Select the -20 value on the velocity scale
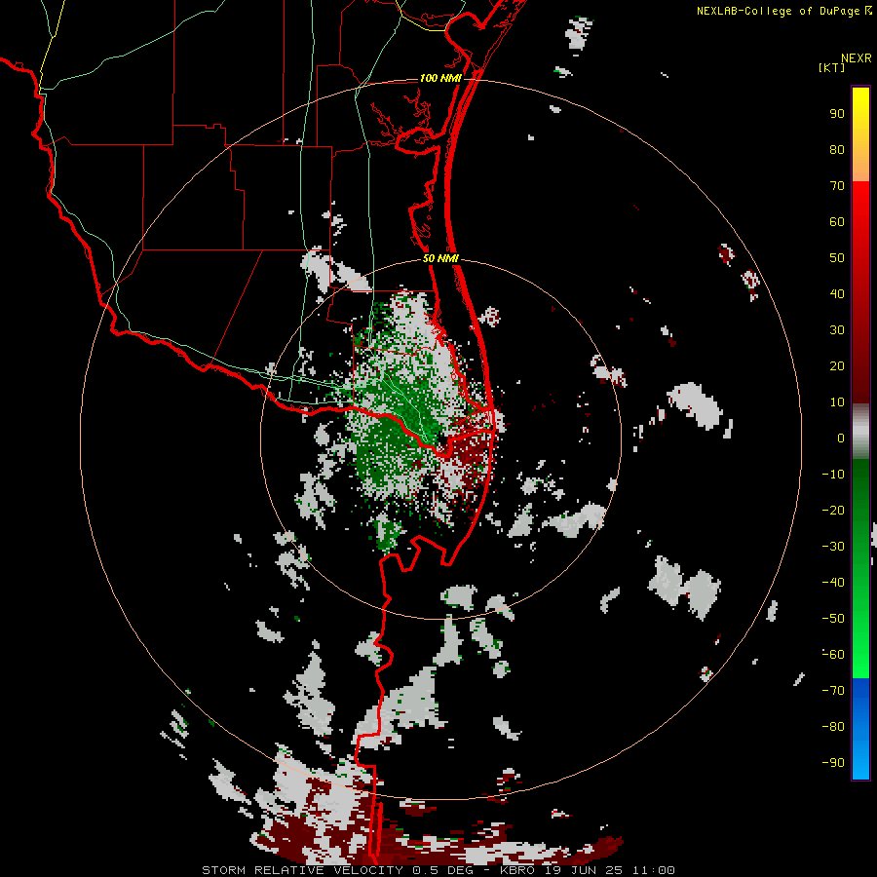Image resolution: width=877 pixels, height=877 pixels. tap(833, 510)
